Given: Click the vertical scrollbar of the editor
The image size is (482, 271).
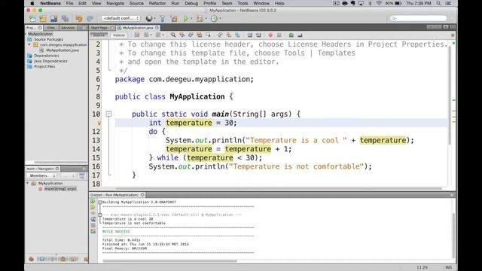Looking at the screenshot, I should click(450, 96).
